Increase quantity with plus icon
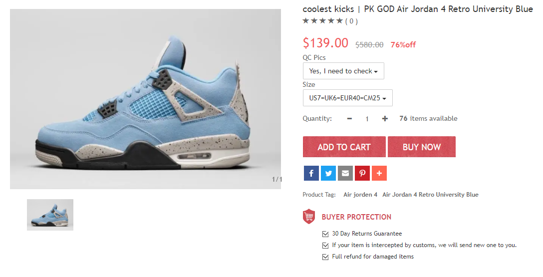The image size is (543, 277). [x=385, y=119]
